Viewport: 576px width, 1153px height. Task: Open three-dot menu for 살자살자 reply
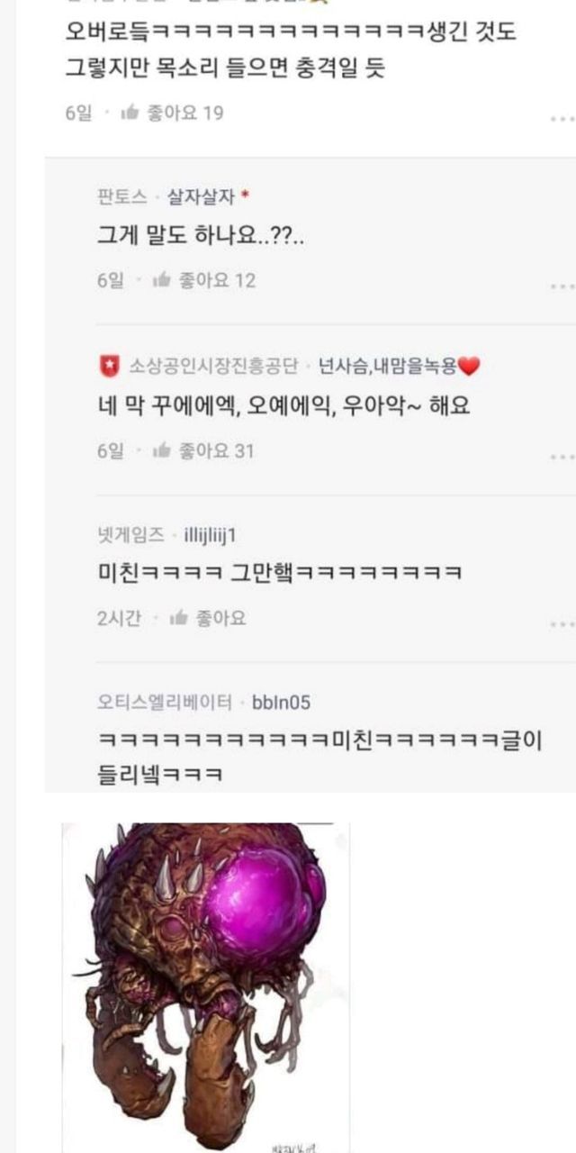(562, 286)
